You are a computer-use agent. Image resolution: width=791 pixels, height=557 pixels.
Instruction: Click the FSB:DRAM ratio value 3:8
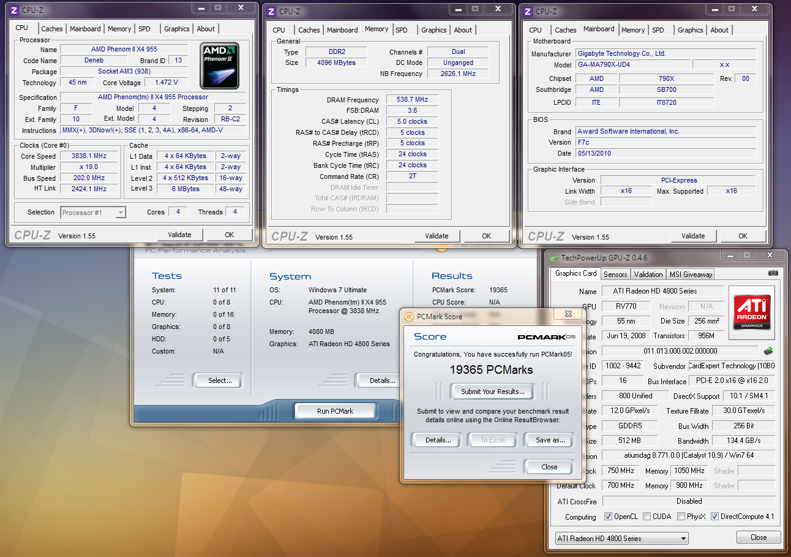(413, 110)
